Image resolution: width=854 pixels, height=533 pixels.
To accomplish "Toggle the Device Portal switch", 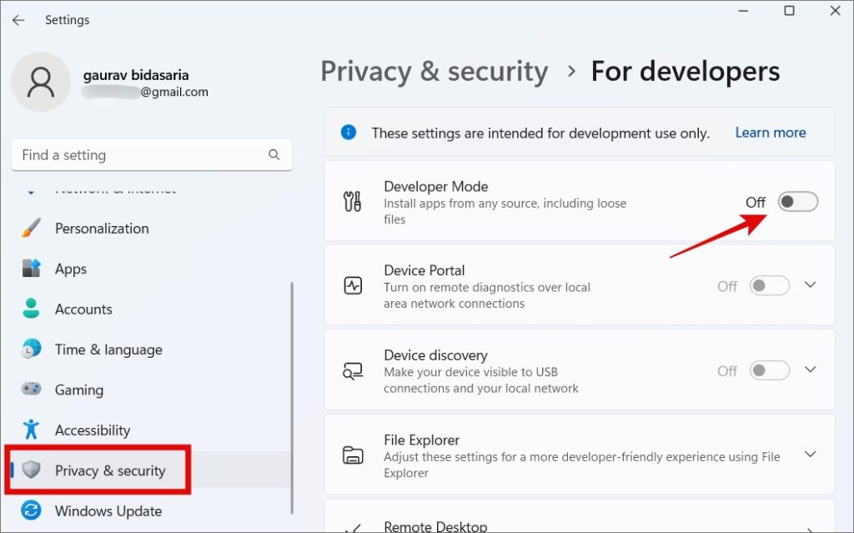I will [770, 285].
